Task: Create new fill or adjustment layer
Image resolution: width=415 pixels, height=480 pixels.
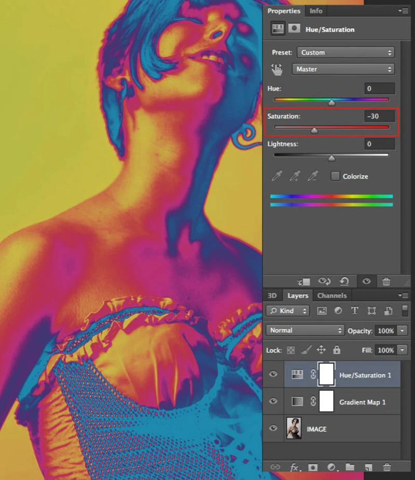Action: pos(331,467)
